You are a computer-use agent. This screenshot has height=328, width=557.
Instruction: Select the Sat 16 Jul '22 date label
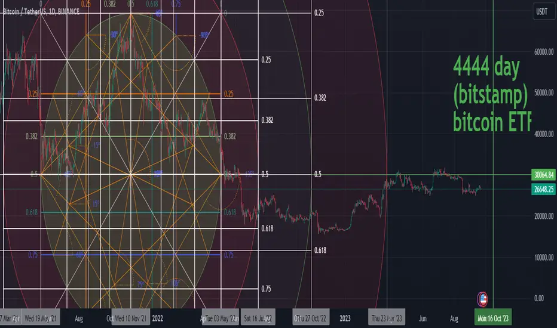[x=258, y=318]
